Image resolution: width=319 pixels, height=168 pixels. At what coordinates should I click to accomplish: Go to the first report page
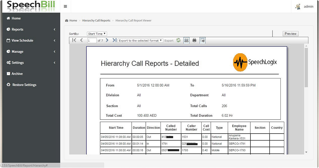pyautogui.click(x=74, y=40)
